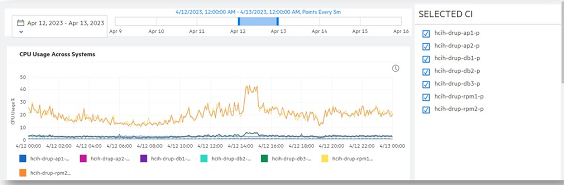Click the Apr 14 segment on the timeline
Viewport: 564px width, 185px height.
pyautogui.click(x=319, y=21)
